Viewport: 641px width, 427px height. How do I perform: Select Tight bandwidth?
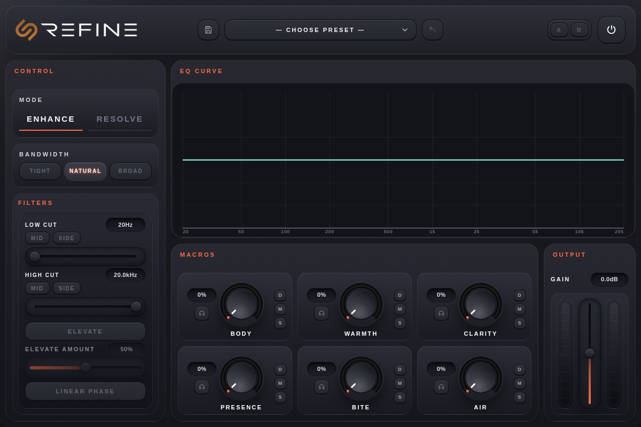(x=40, y=171)
